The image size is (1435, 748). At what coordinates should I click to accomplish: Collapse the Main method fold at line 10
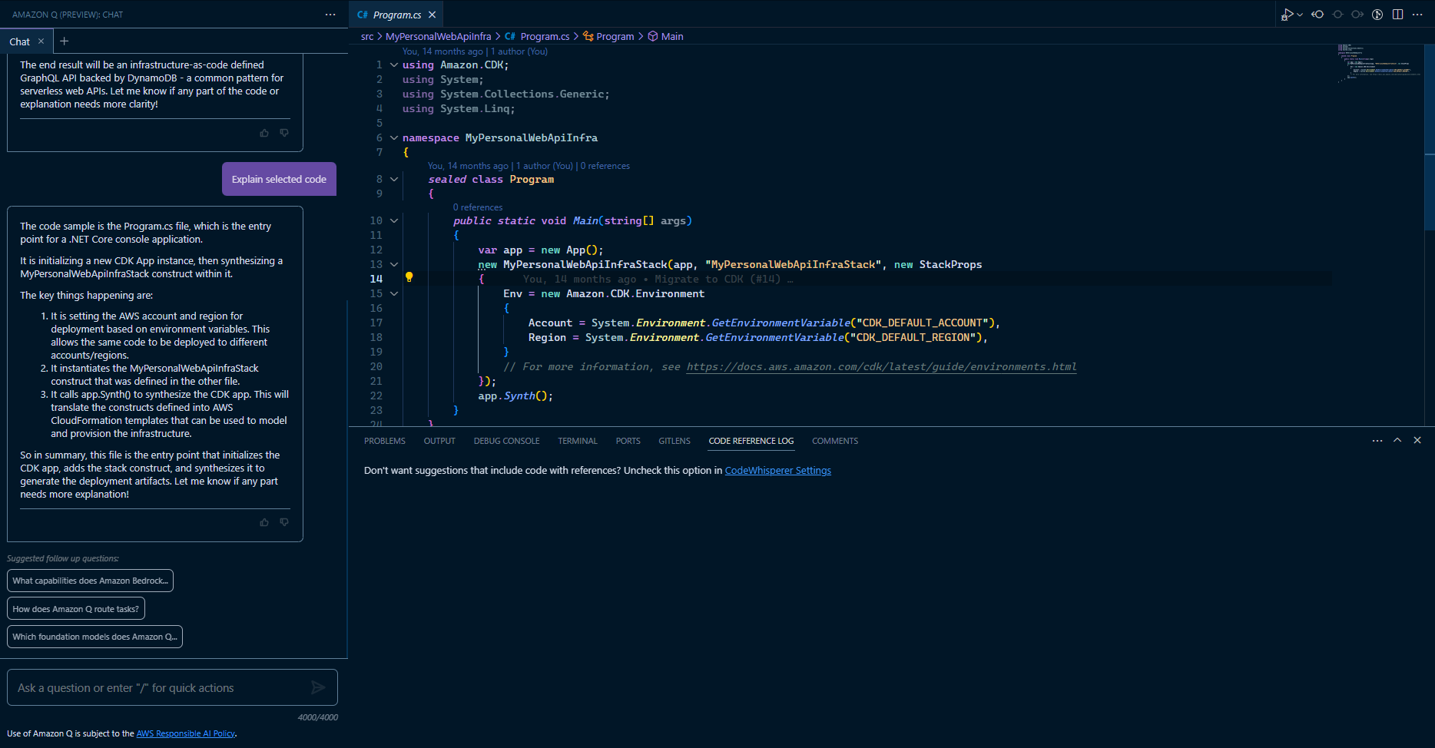(394, 221)
